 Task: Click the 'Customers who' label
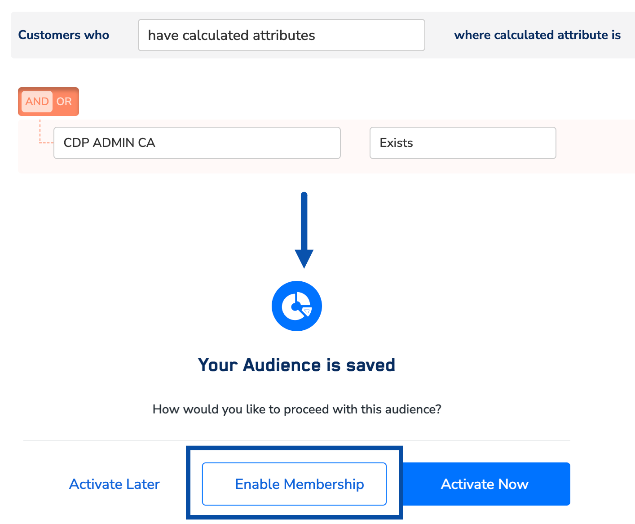(63, 35)
